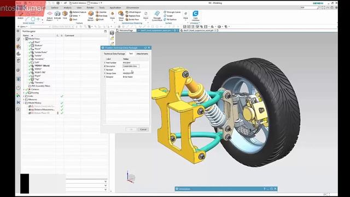Toggle the checkmark for "Right" view
The height and width of the screenshot is (197, 350).
point(30,76)
